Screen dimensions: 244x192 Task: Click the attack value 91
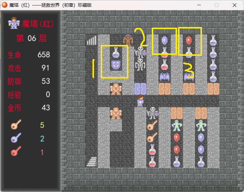tap(45, 68)
